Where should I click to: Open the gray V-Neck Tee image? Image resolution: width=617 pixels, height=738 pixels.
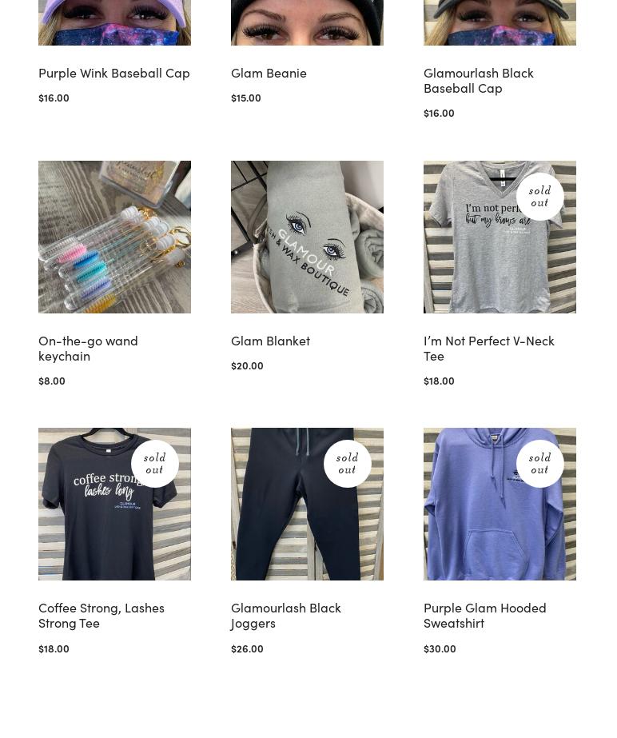(500, 237)
